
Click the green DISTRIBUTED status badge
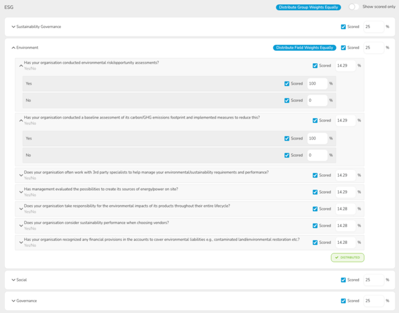point(347,258)
